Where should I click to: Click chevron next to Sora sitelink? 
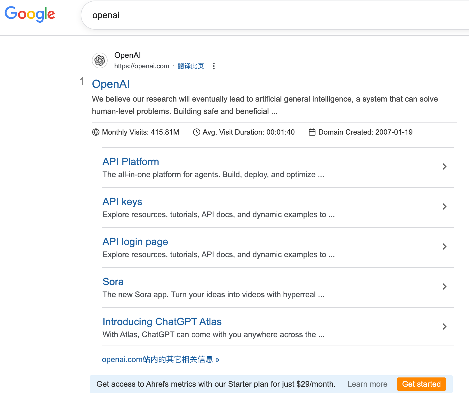(x=444, y=287)
